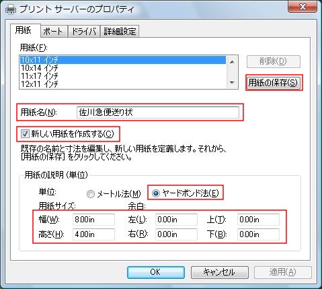Switch to the ドライバ tab
This screenshot has width=322, height=289.
coord(84,31)
